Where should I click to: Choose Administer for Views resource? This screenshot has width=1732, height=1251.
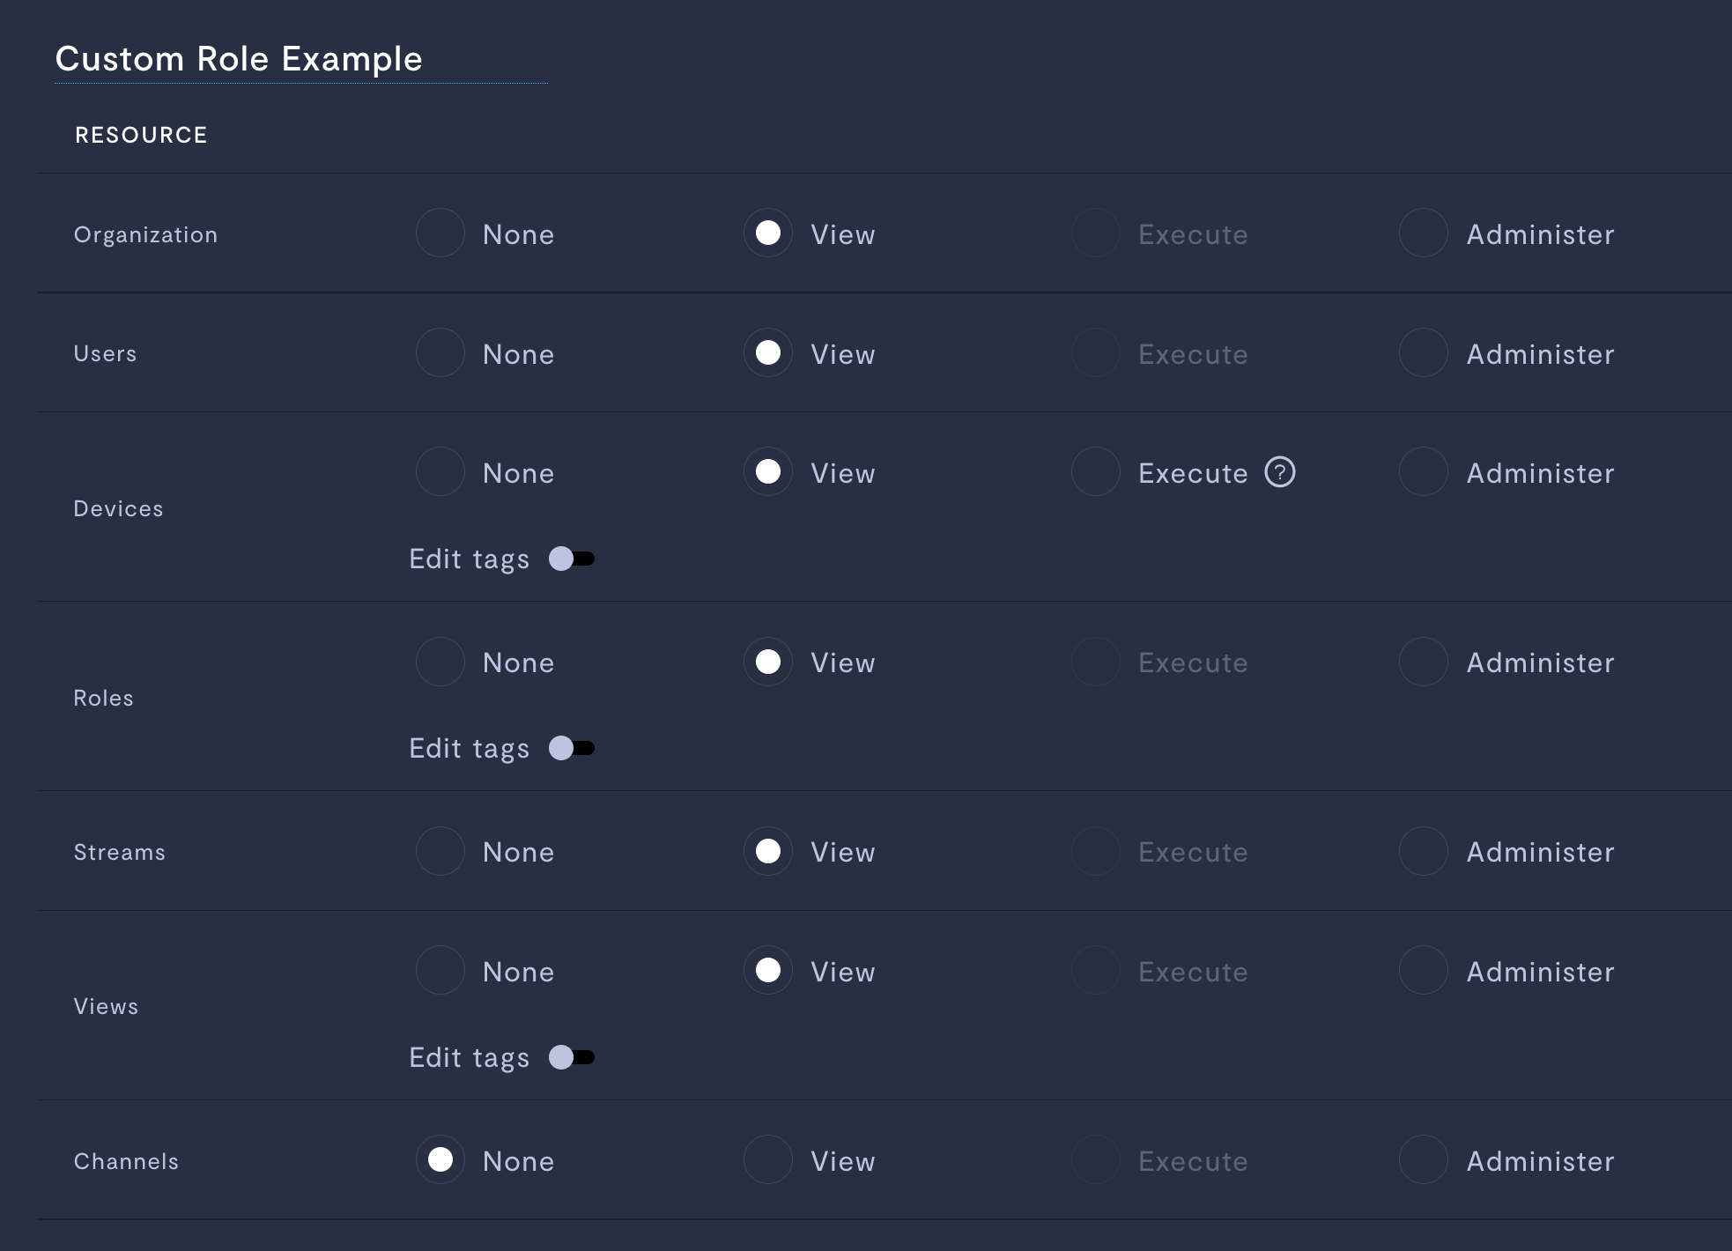1424,971
